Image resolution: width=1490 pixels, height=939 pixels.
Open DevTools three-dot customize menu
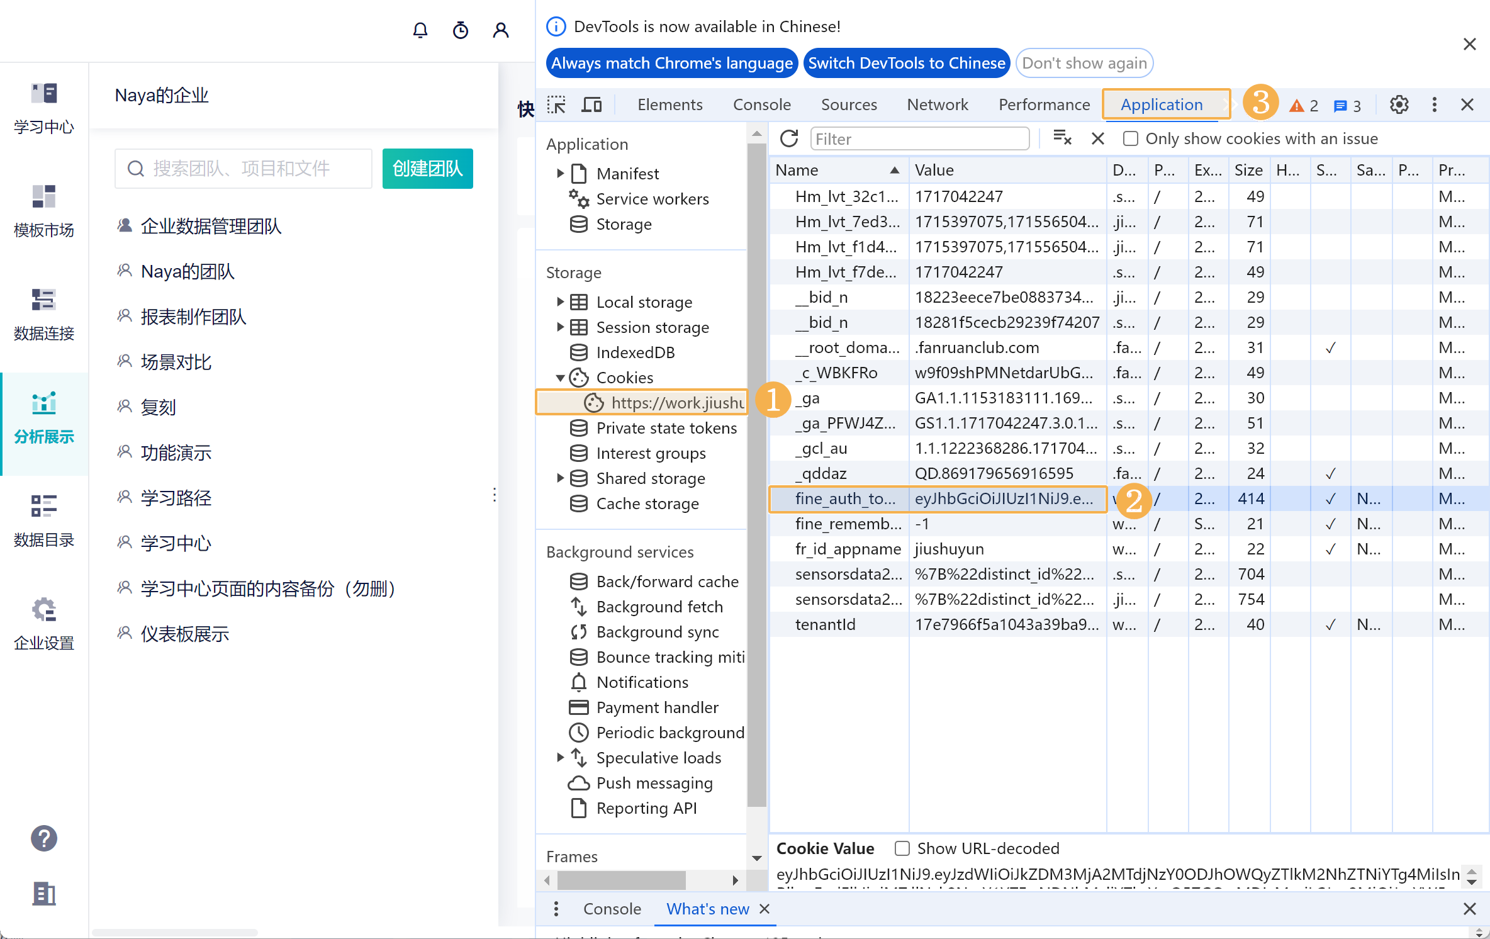(1435, 104)
